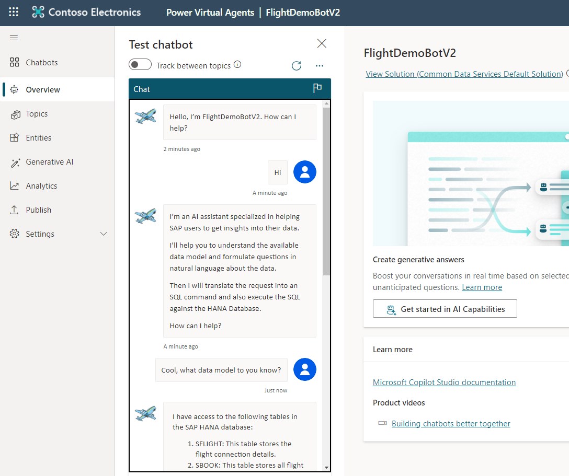569x476 pixels.
Task: Click the 'Test chatbot' panel title
Action: point(161,44)
